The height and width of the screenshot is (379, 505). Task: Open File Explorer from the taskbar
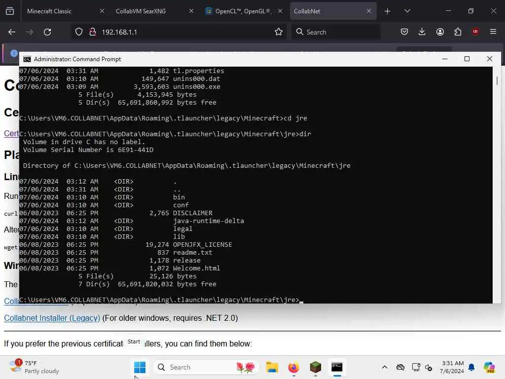pos(272,367)
